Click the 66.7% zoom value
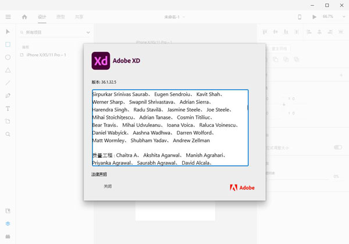 tap(328, 17)
